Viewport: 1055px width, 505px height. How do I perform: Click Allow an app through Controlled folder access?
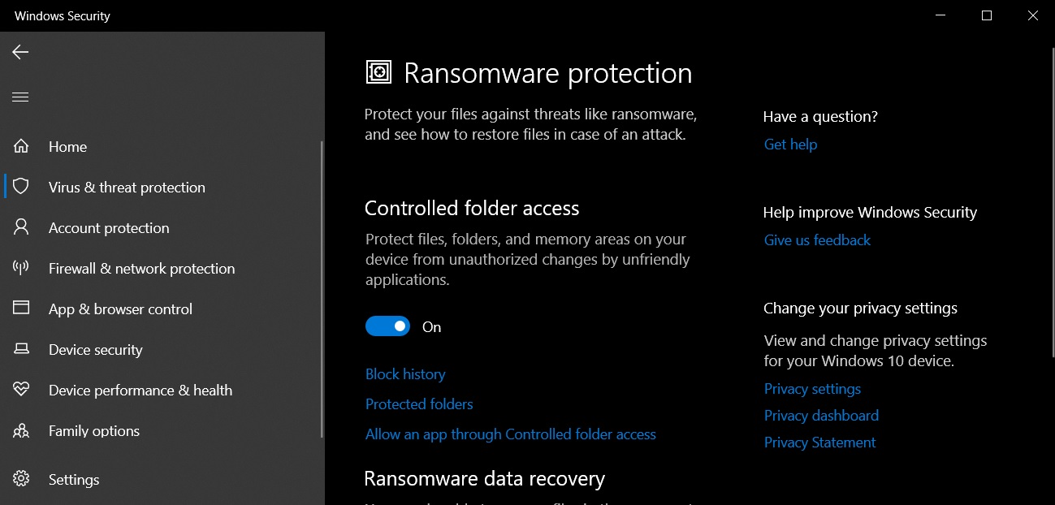tap(510, 434)
